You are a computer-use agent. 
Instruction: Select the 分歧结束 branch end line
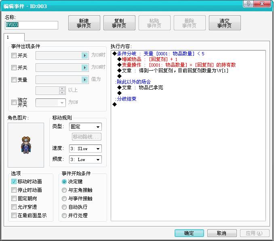(x=126, y=99)
